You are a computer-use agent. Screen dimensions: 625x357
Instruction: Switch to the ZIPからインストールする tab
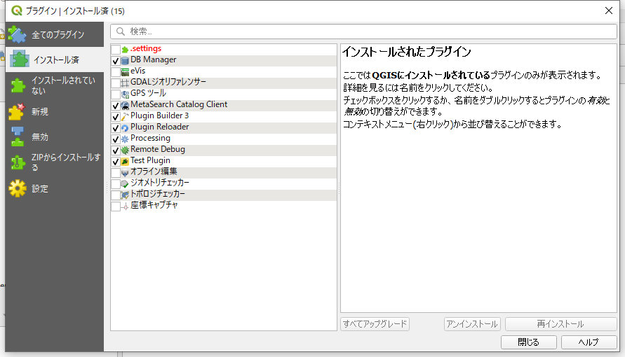(55, 162)
